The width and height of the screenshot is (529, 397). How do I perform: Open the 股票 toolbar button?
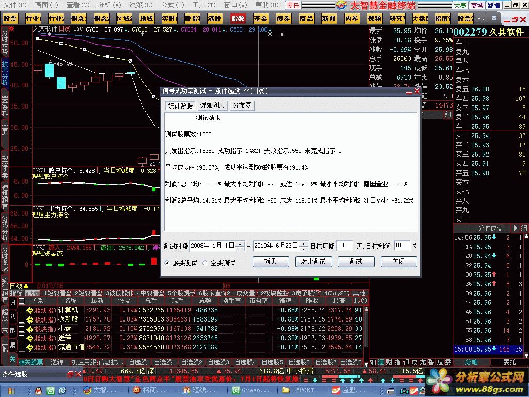(x=10, y=18)
